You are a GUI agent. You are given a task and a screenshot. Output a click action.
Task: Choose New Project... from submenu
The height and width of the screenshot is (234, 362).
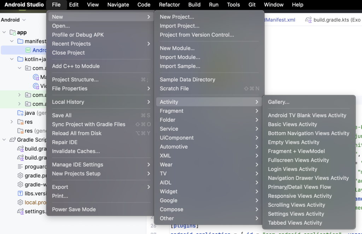click(209, 17)
